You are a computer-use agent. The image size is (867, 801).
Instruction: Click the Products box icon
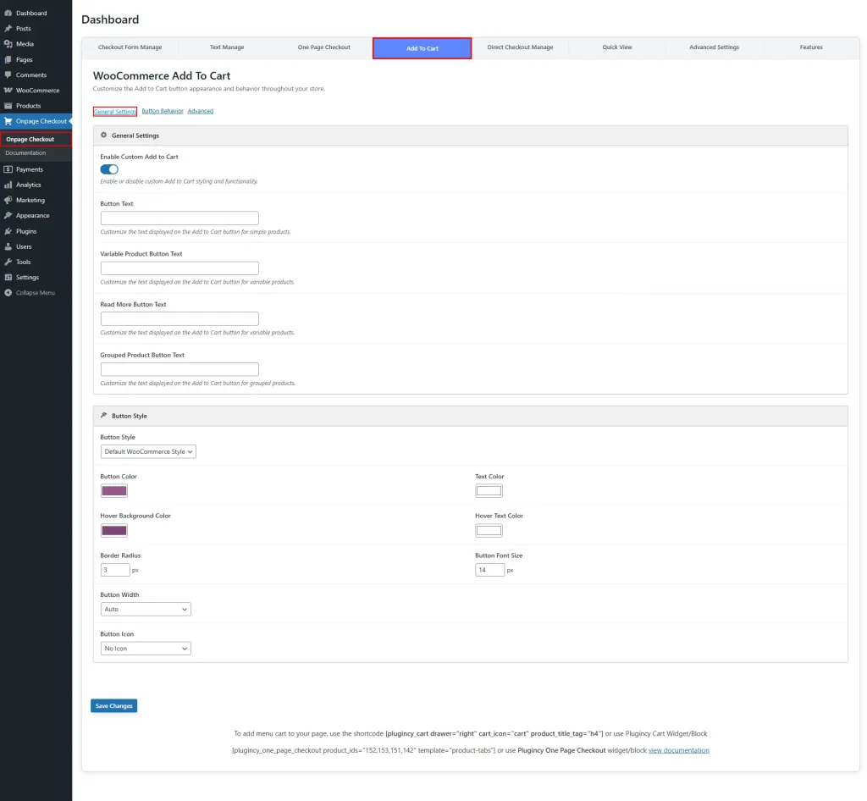click(x=8, y=106)
